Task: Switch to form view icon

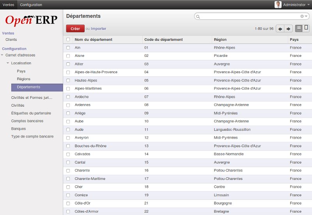Action: (x=307, y=28)
